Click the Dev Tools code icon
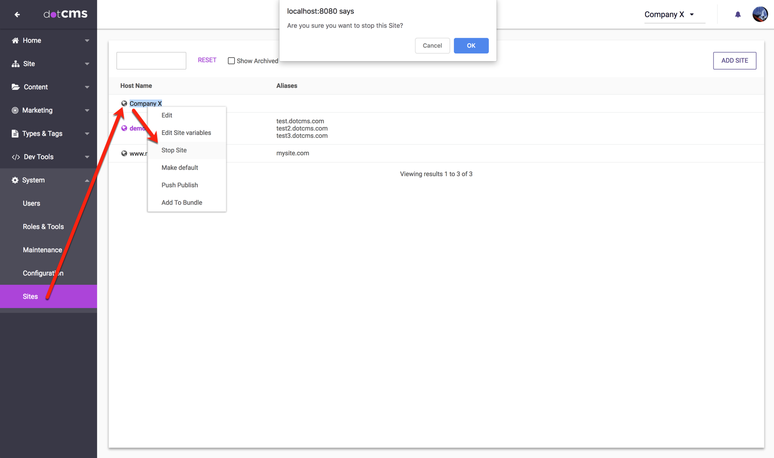 [x=16, y=157]
